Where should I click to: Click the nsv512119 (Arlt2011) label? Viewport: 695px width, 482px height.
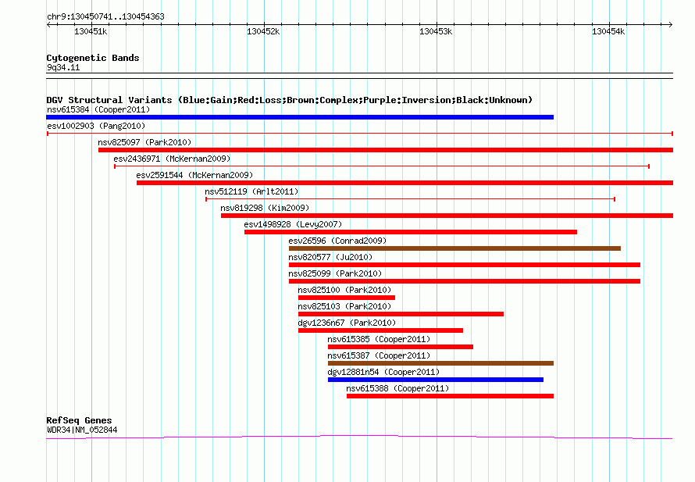[x=251, y=191]
